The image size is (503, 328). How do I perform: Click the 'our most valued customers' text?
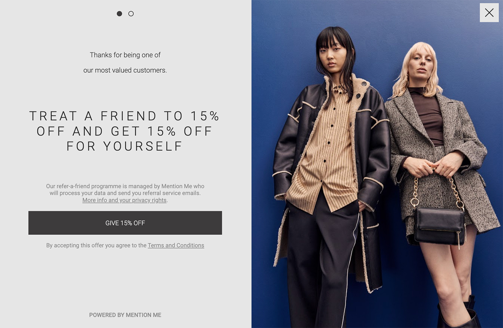[x=125, y=70]
